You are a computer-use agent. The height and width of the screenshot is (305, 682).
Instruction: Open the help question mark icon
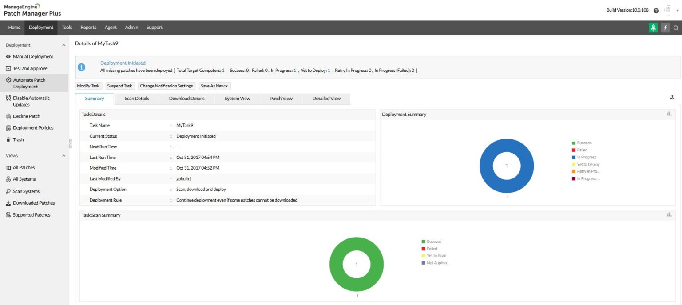point(656,10)
